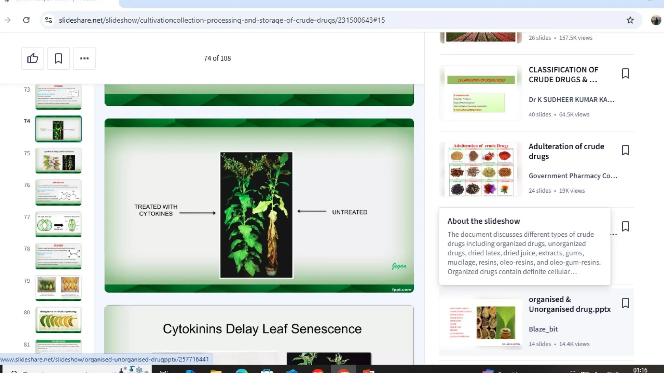The image size is (664, 373).
Task: Select slide 74 thumbnail
Action: pos(58,129)
